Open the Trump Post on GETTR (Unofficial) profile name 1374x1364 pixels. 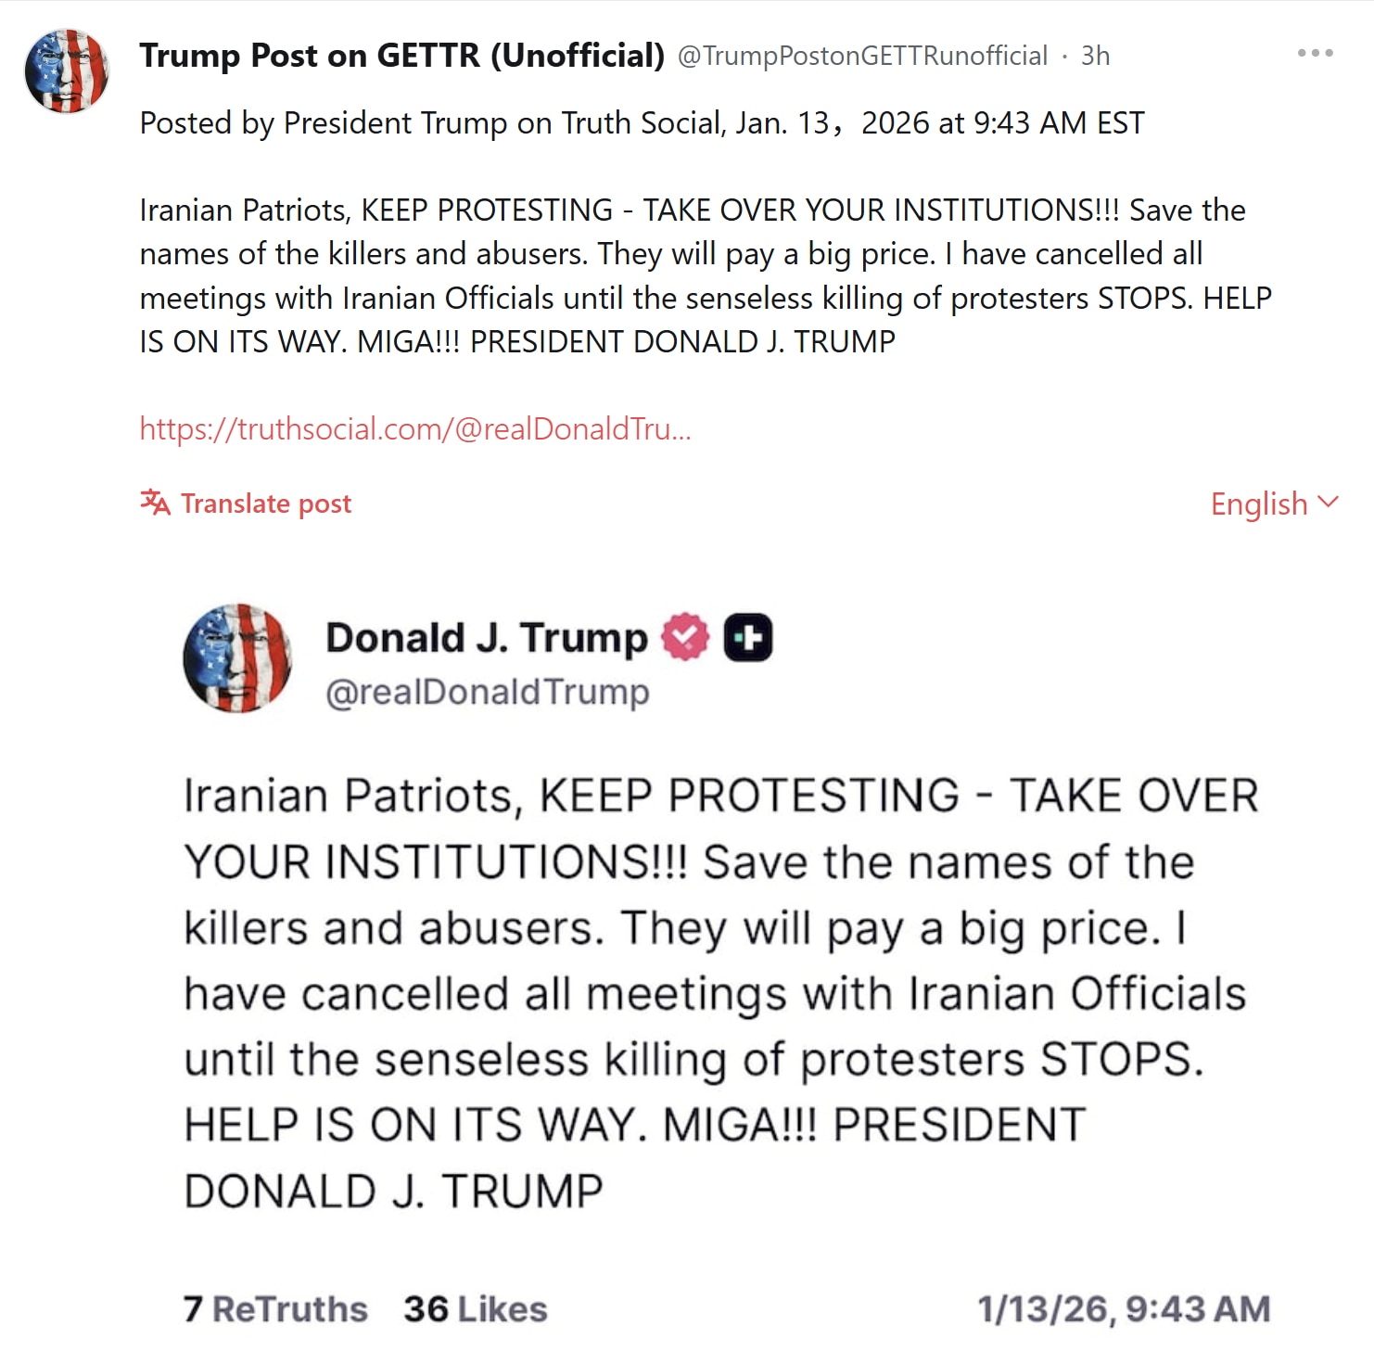pyautogui.click(x=402, y=56)
